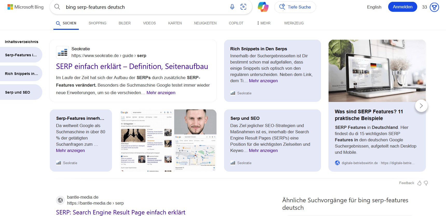Click Feedback link
The image size is (446, 216).
point(407,183)
